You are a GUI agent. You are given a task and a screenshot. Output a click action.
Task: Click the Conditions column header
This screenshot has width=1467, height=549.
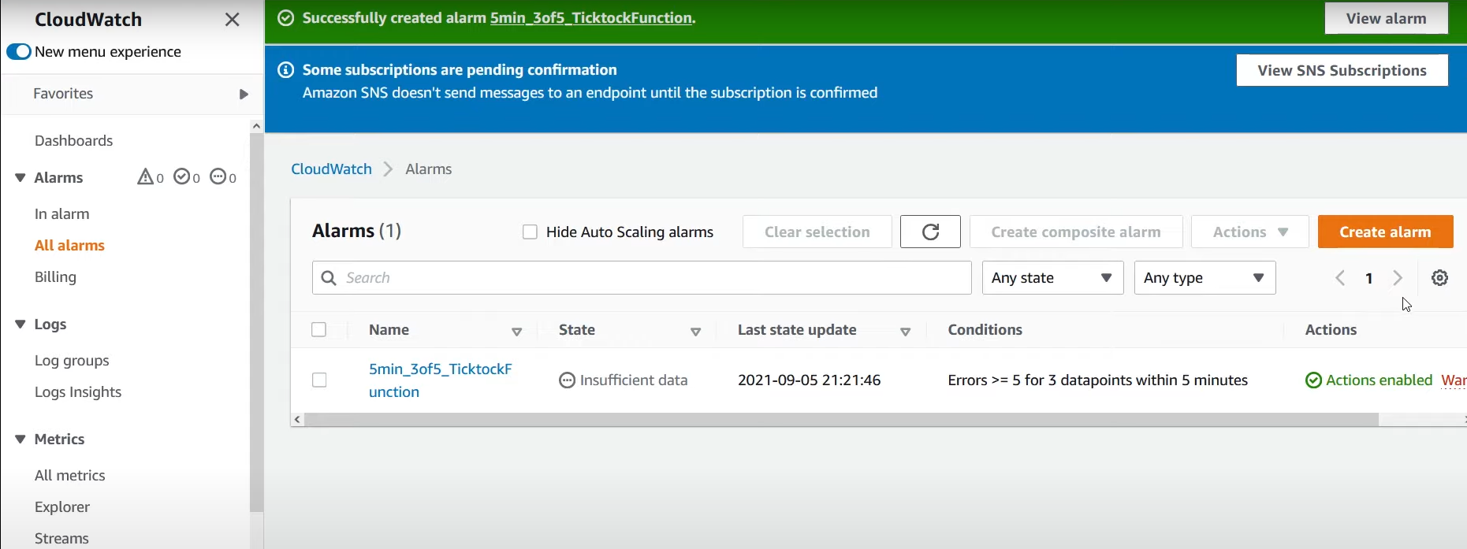click(x=985, y=330)
